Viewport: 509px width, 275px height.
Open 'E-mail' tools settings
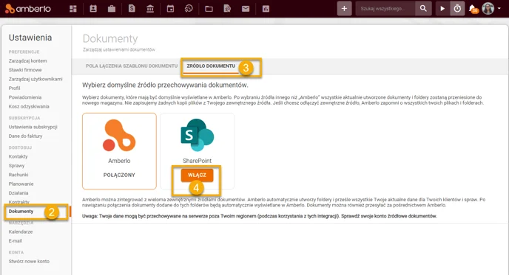(16, 240)
